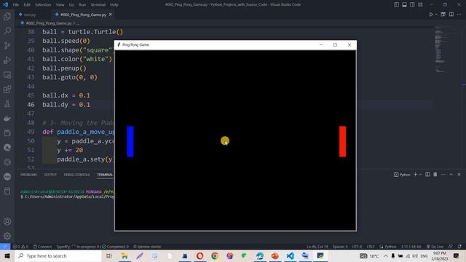Open the Run menu
The width and height of the screenshot is (466, 262).
click(82, 5)
